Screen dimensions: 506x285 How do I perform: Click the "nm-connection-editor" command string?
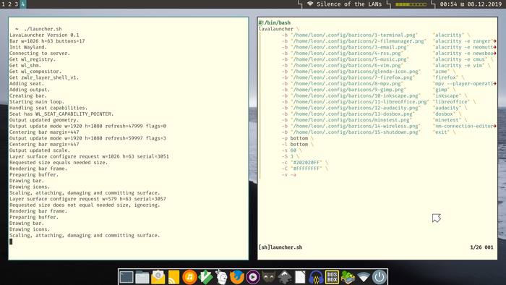click(x=463, y=126)
